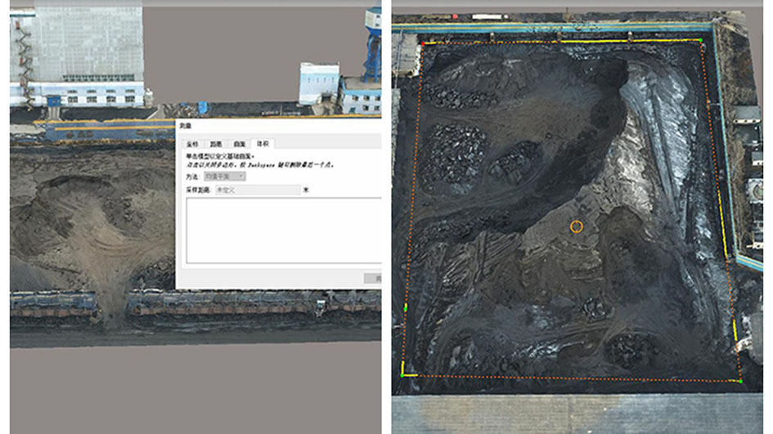Click the green polygon vertex at the bottom-right corner
This screenshot has width=773, height=434.
[740, 382]
